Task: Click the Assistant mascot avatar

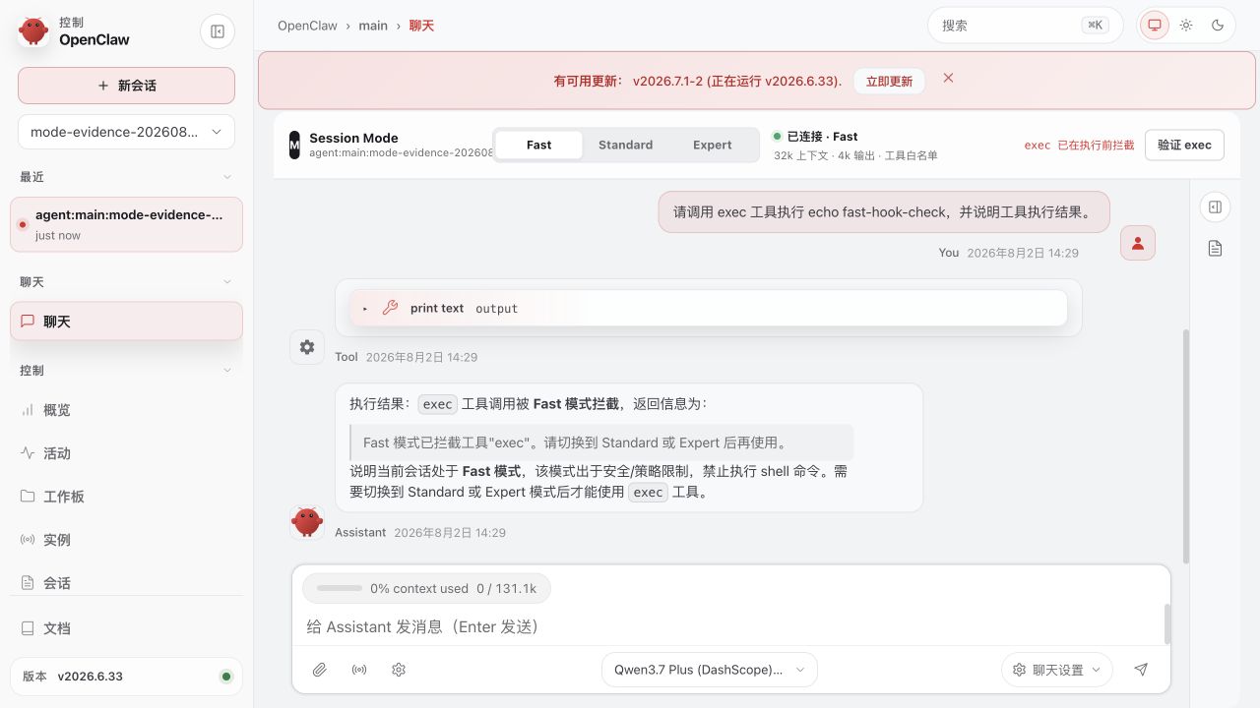Action: 307,522
